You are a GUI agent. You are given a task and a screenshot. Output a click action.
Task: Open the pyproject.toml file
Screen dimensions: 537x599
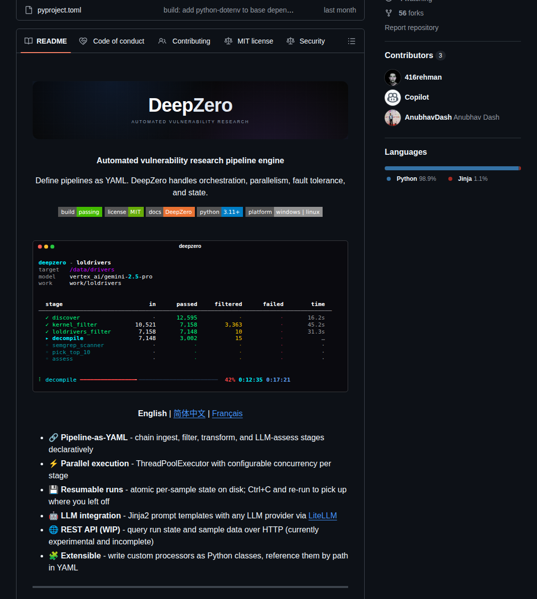point(59,11)
